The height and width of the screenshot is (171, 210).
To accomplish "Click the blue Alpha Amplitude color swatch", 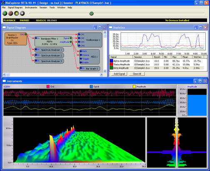I will [x=111, y=61].
